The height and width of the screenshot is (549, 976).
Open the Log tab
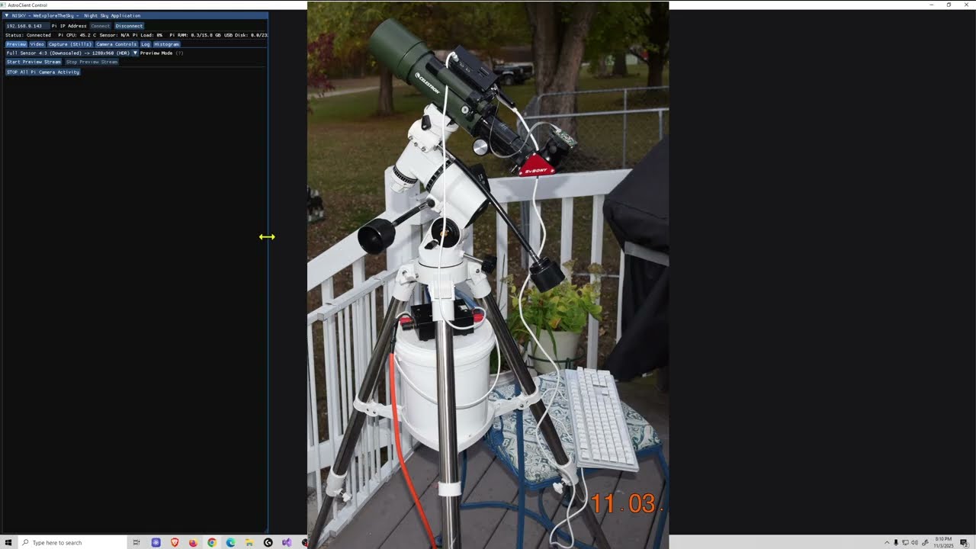[x=145, y=44]
